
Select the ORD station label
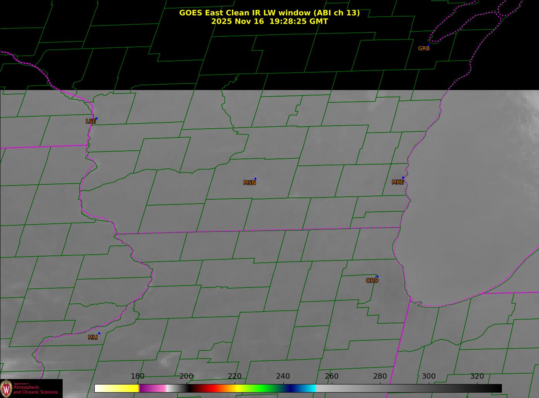click(372, 281)
